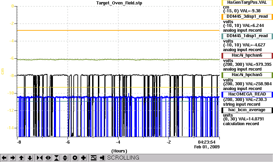Viewport: 273px width, 162px height.
Task: Click the (Hours) axis label
Action: [119, 151]
